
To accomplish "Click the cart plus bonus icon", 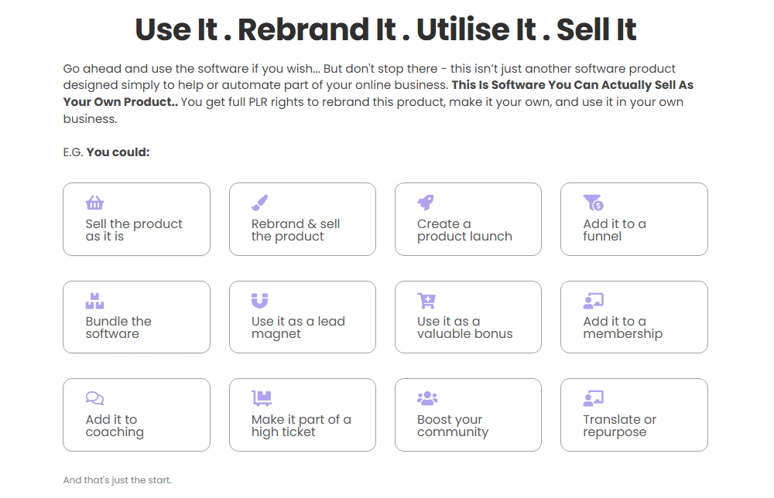I will click(x=426, y=301).
